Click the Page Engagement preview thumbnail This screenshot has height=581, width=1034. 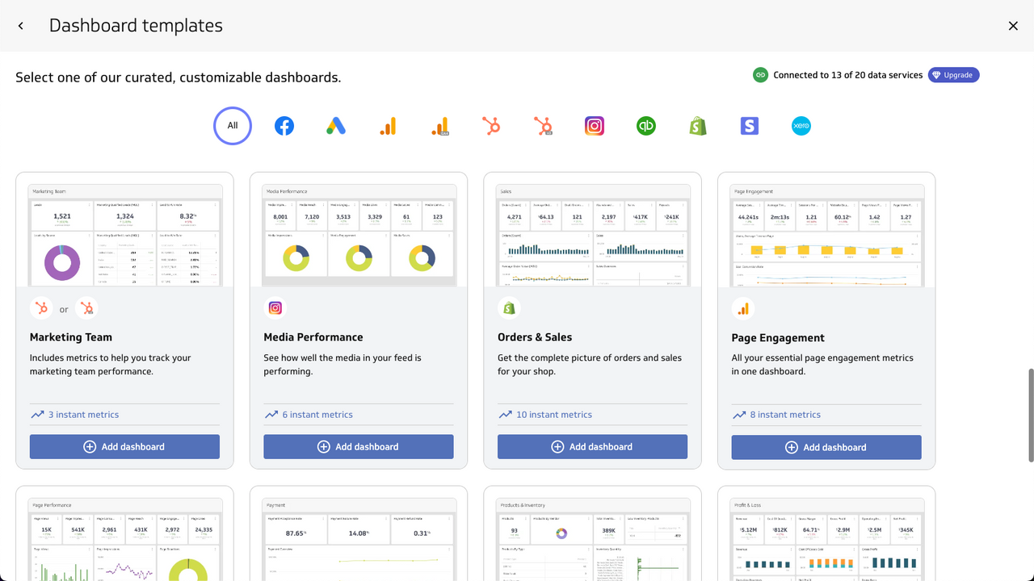[826, 233]
